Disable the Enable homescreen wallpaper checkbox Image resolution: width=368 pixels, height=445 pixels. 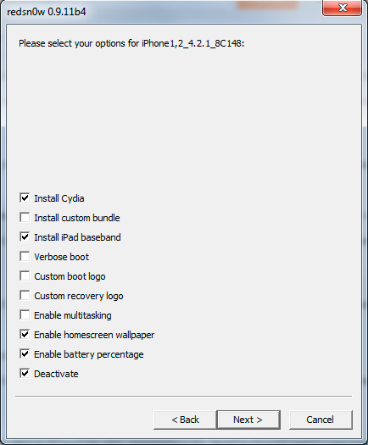pos(25,335)
